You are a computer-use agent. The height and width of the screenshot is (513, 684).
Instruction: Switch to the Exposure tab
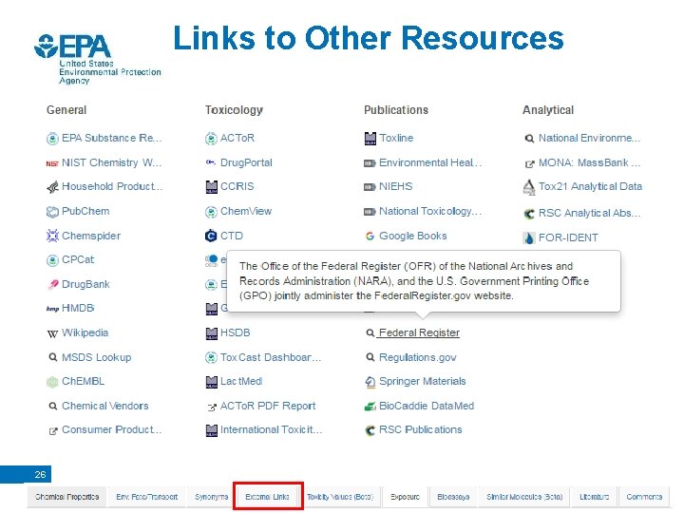[405, 497]
